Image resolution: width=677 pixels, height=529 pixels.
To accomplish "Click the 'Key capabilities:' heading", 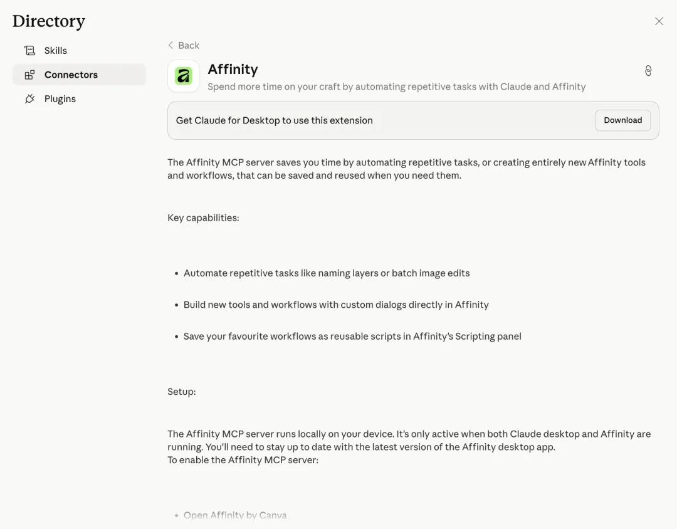I will pyautogui.click(x=203, y=218).
